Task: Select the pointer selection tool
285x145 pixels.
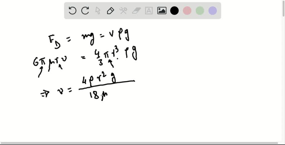Action: pos(98,11)
